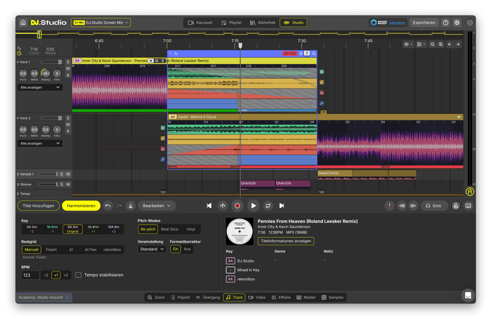Open the Übergang bottom tab

[208, 297]
